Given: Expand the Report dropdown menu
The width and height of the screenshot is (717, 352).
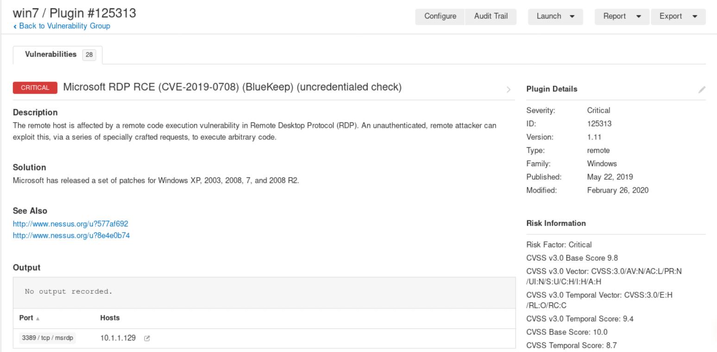Looking at the screenshot, I should click(622, 16).
